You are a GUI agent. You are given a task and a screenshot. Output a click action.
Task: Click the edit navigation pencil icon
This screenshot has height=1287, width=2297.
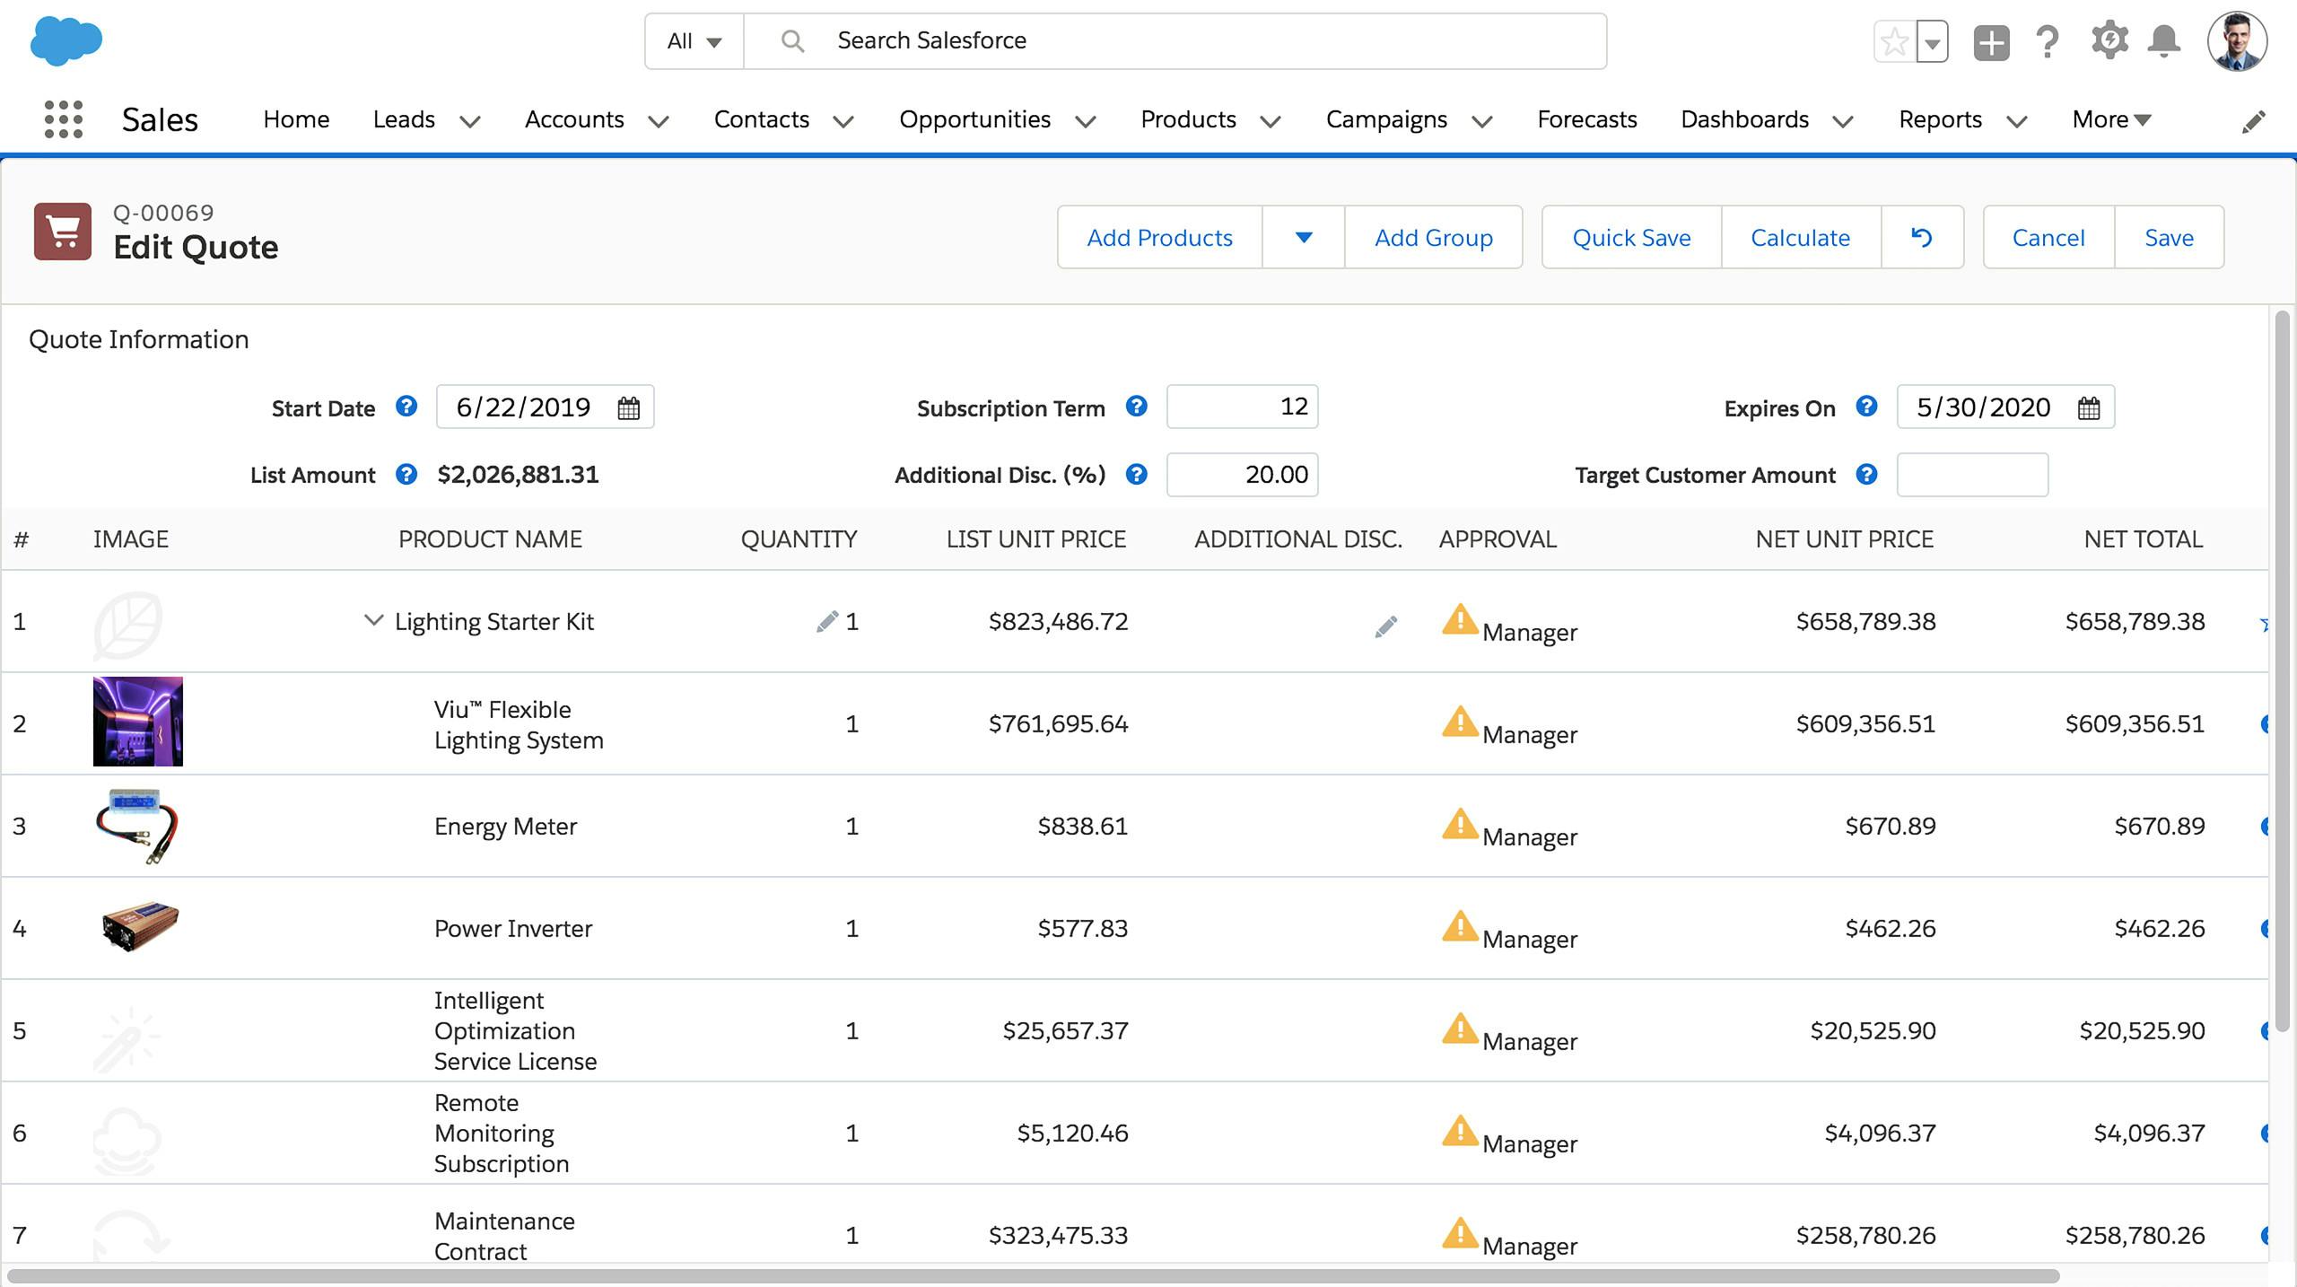[x=2253, y=121]
